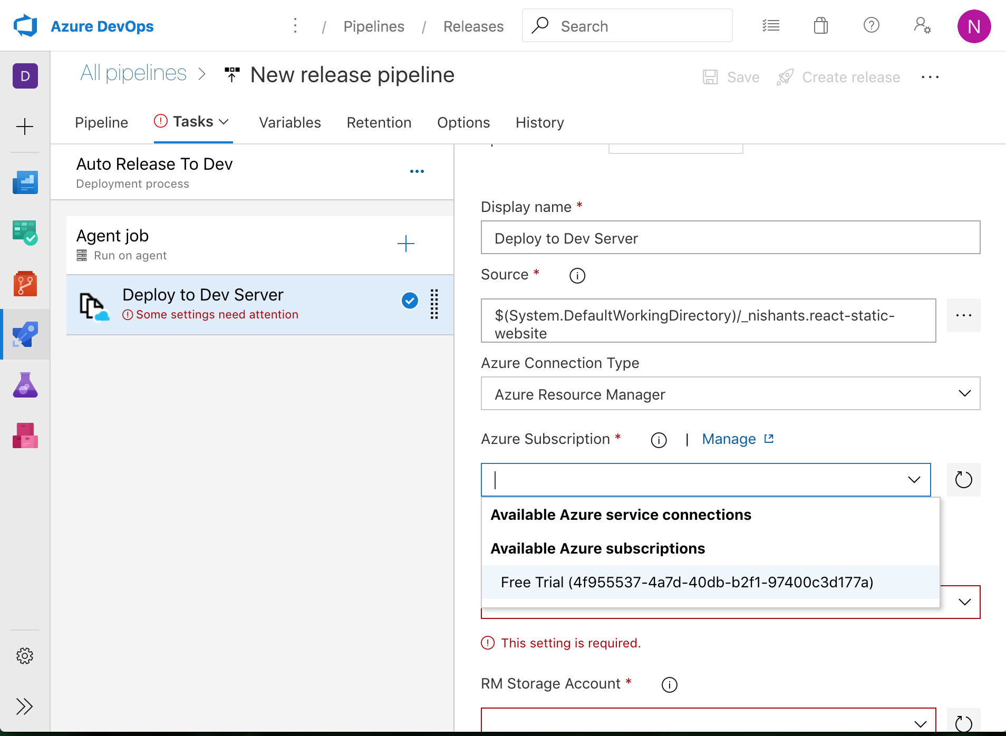Click the RM Storage Account info icon
Image resolution: width=1006 pixels, height=736 pixels.
(669, 684)
